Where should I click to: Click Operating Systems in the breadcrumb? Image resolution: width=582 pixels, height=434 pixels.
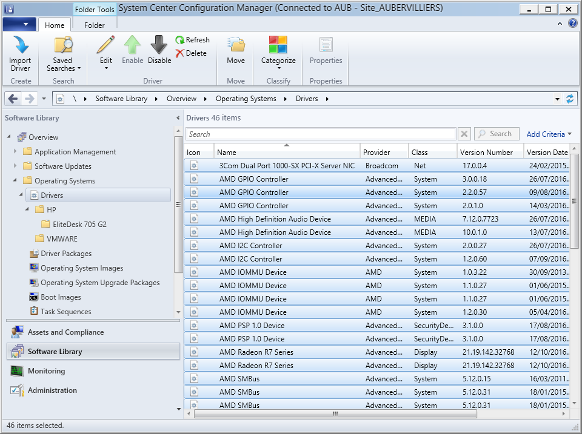[246, 99]
